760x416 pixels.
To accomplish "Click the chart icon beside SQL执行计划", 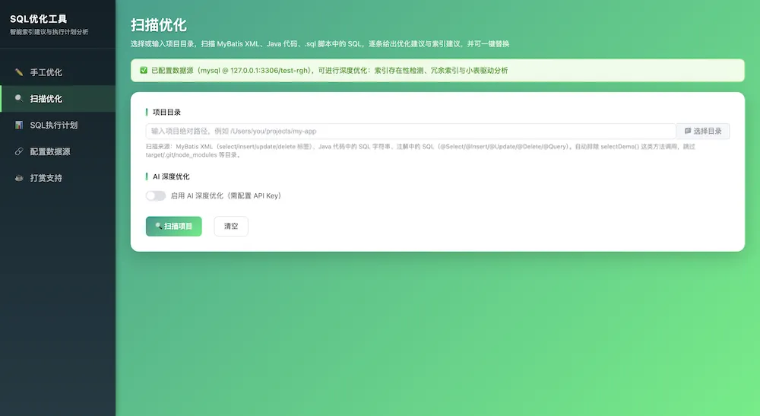I will tap(19, 125).
